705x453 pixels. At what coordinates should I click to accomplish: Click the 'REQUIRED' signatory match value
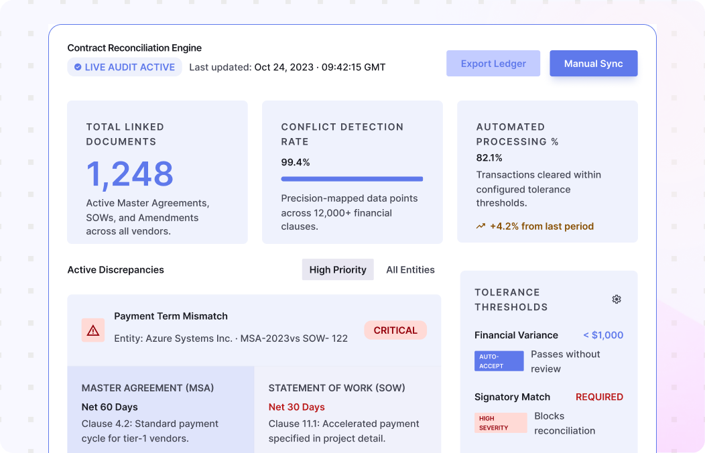[x=599, y=397]
